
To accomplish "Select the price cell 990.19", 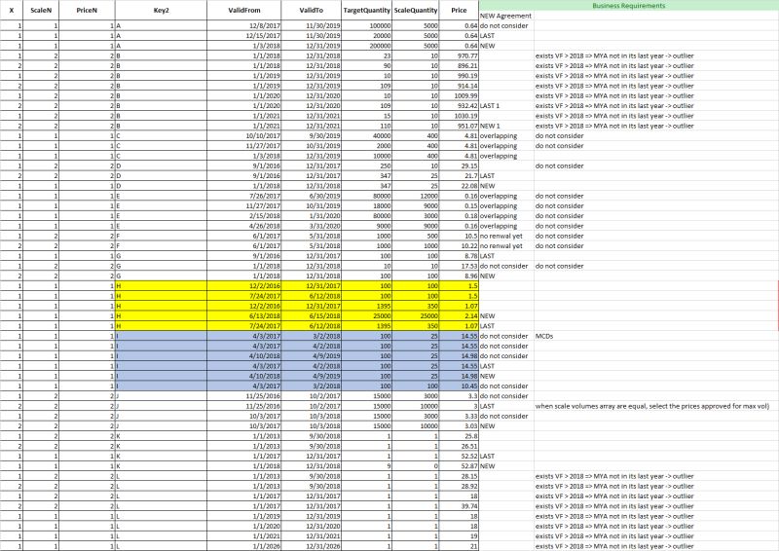I will (459, 76).
